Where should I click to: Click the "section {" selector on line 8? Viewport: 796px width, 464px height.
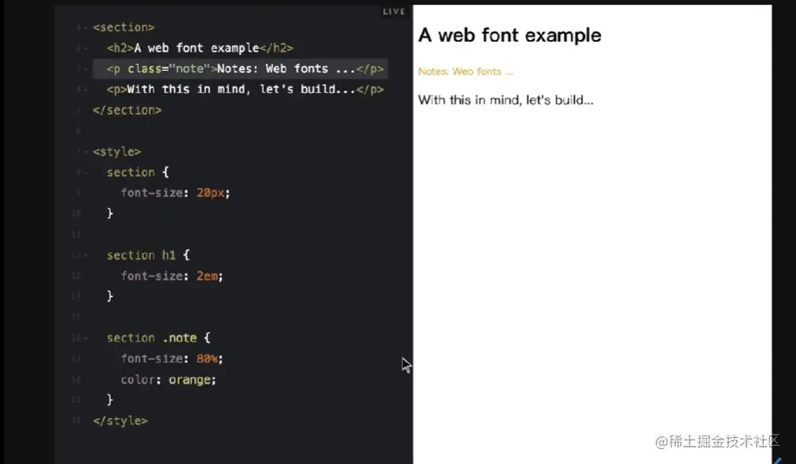(138, 172)
